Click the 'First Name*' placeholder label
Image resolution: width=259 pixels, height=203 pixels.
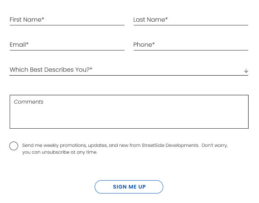27,19
